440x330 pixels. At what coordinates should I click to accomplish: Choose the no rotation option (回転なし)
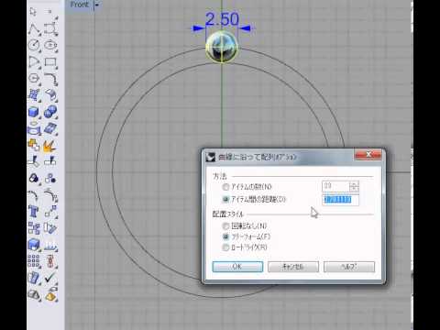225,226
